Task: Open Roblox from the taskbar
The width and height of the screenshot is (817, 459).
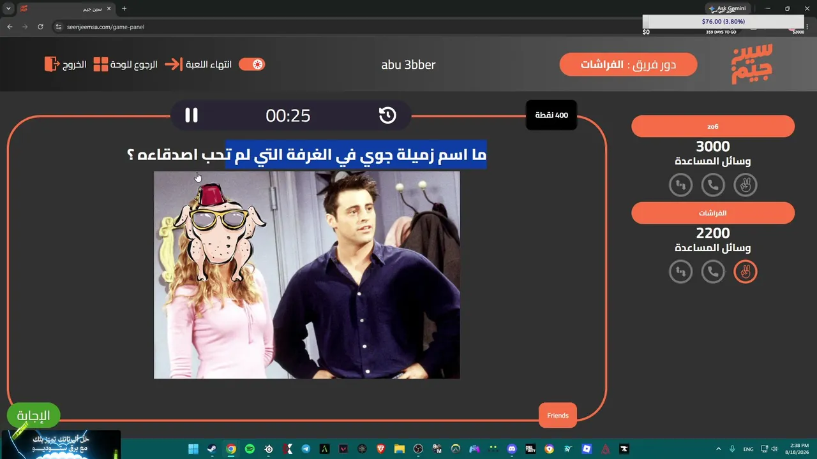Action: [587, 449]
